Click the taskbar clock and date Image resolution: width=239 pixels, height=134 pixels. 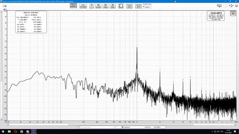point(228,131)
